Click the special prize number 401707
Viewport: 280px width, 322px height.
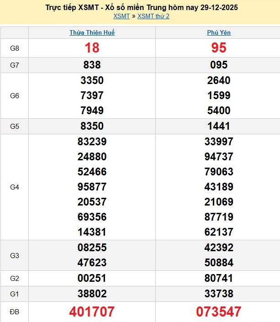coord(92,312)
